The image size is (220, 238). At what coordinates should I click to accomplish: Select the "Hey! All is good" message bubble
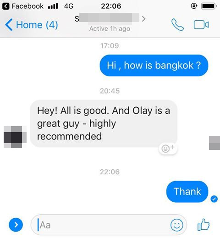coord(104,123)
